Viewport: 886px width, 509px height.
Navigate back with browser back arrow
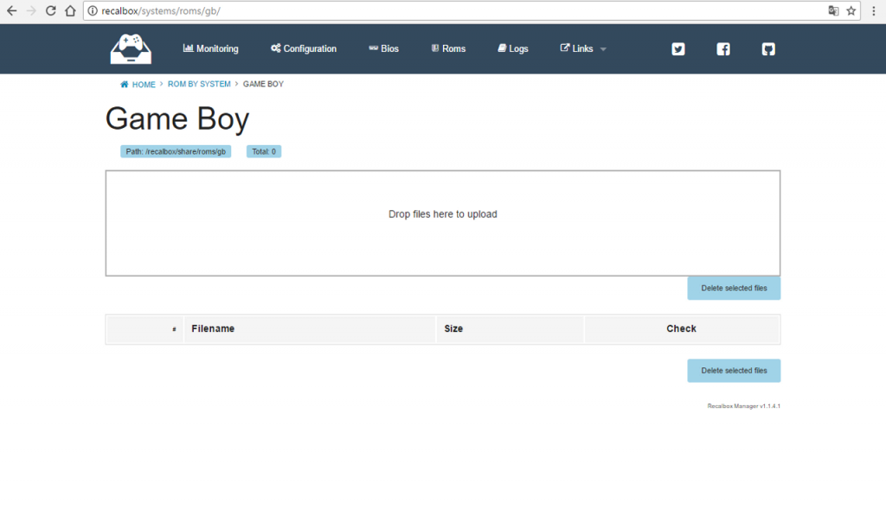click(x=11, y=10)
